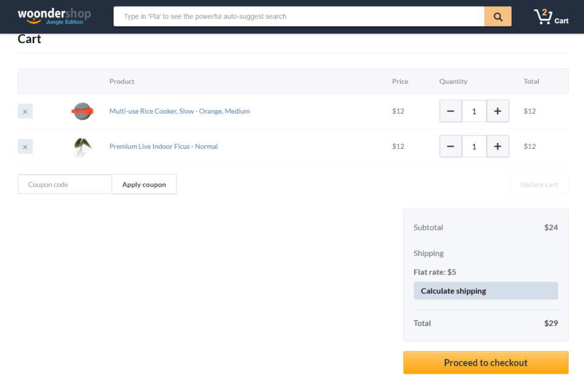Screen dimensions: 584x375
Task: Focus the Coupon code input field
Action: coord(64,184)
